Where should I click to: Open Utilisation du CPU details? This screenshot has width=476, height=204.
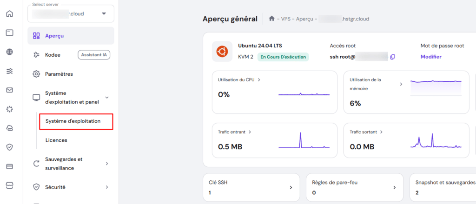tap(259, 80)
